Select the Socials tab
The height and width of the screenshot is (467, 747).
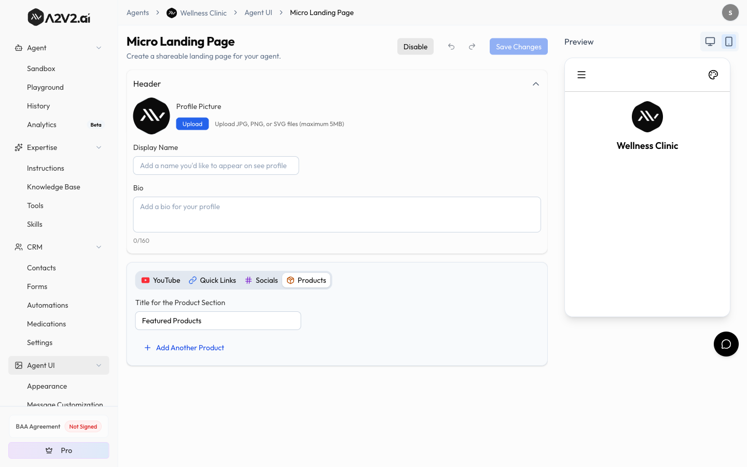point(261,280)
